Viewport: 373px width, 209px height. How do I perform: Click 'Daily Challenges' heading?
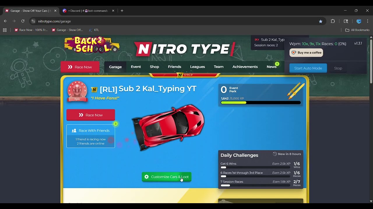tap(239, 155)
